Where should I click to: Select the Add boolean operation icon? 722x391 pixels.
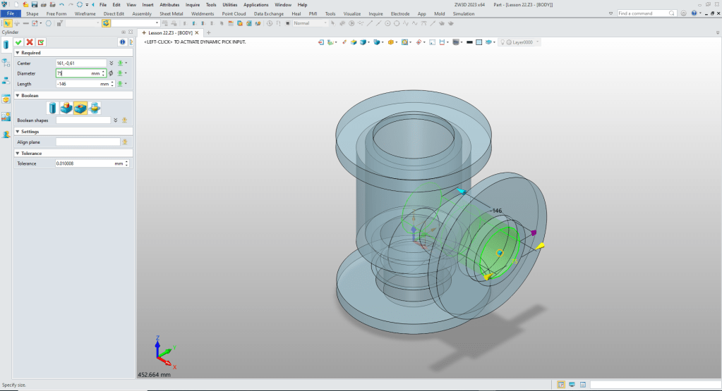coord(66,108)
